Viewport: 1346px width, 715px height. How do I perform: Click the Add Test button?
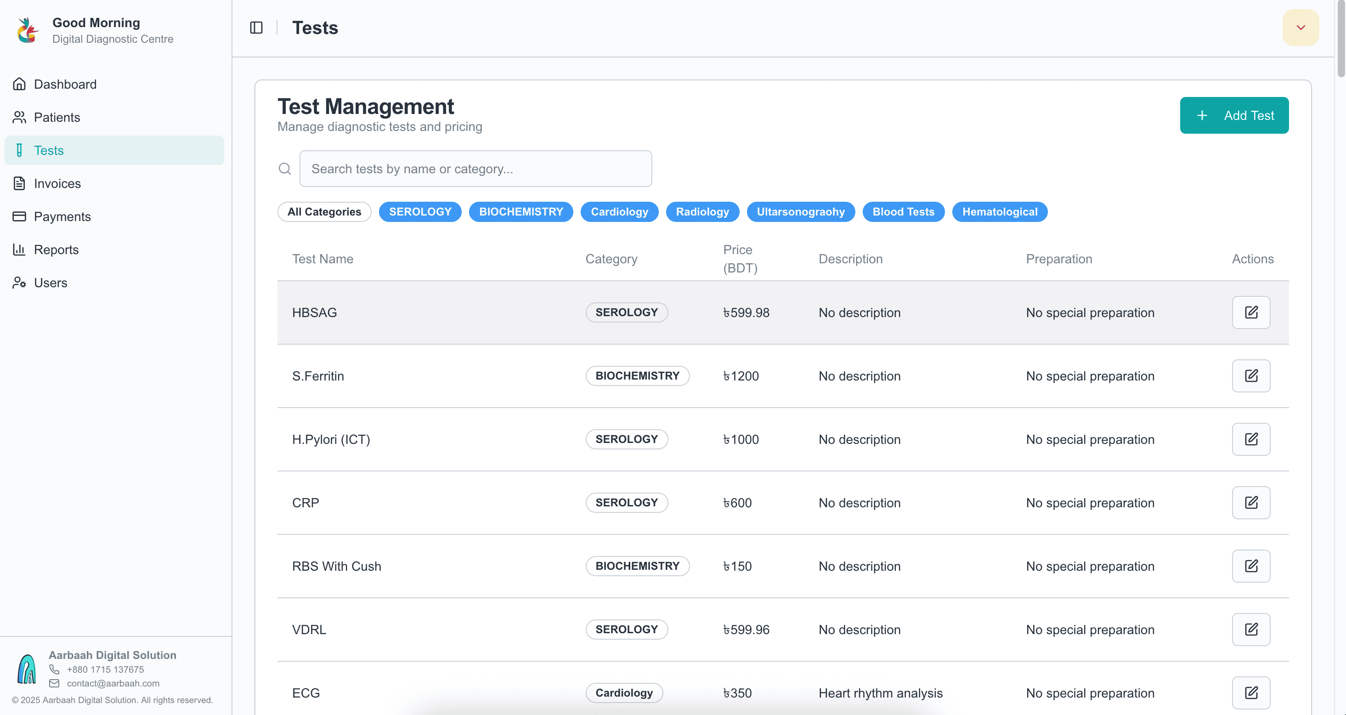click(x=1234, y=115)
